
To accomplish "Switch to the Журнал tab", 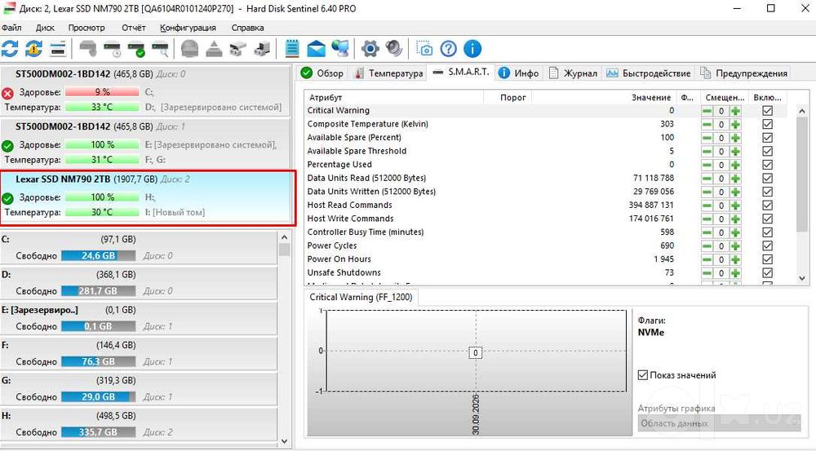I will pyautogui.click(x=574, y=73).
